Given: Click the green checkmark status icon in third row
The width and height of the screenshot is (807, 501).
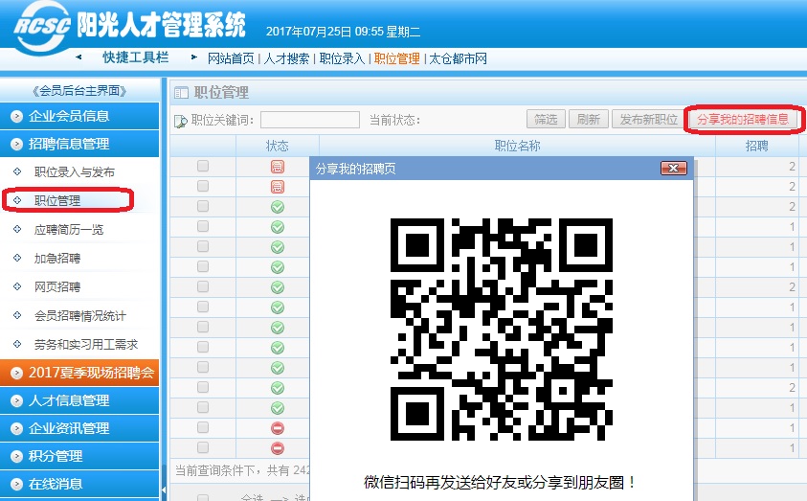Looking at the screenshot, I should click(278, 207).
